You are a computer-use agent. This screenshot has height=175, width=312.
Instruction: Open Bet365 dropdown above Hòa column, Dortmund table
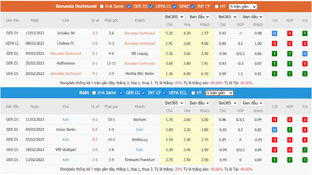[x=174, y=17]
